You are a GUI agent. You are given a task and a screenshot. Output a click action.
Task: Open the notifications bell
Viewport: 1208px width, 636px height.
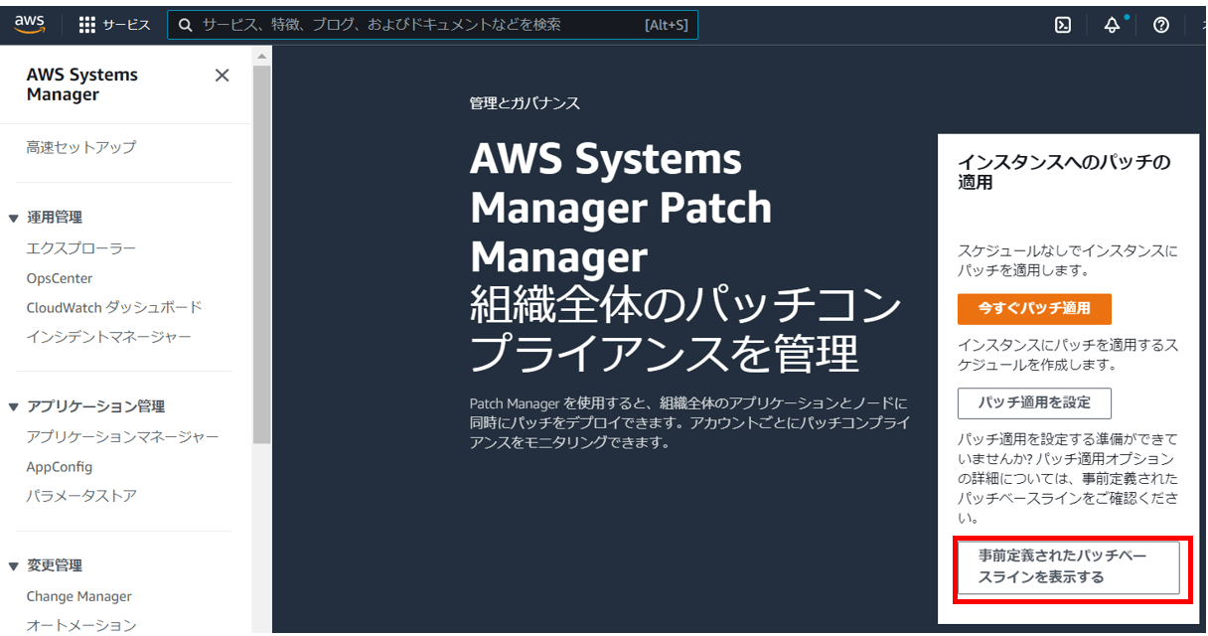point(1112,26)
